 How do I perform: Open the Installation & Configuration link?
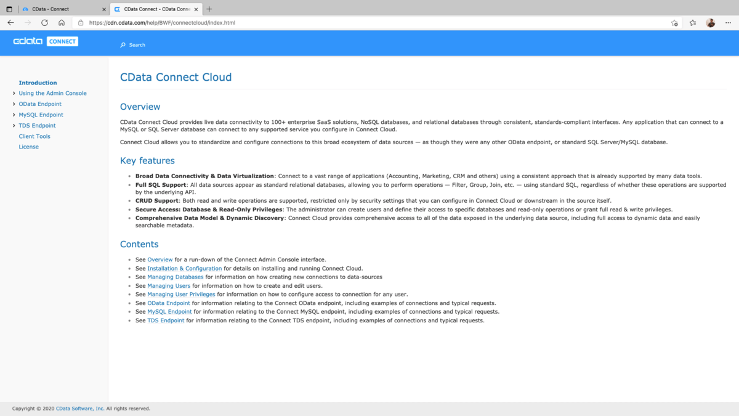(x=185, y=269)
